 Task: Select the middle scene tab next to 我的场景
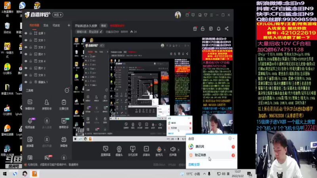click(x=46, y=25)
